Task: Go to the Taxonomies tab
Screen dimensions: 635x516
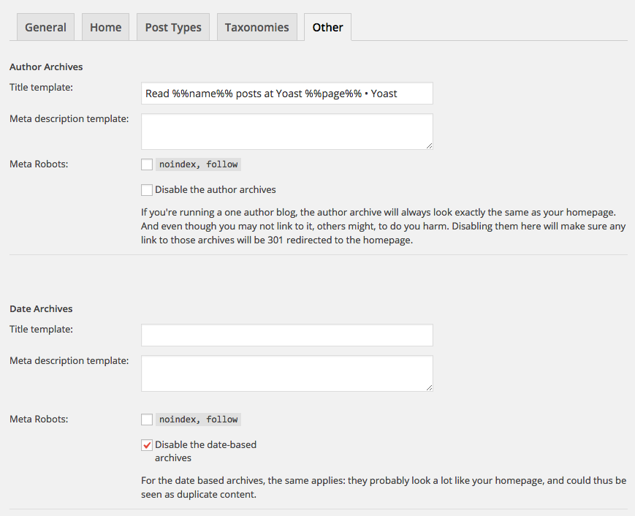Action: (x=256, y=27)
